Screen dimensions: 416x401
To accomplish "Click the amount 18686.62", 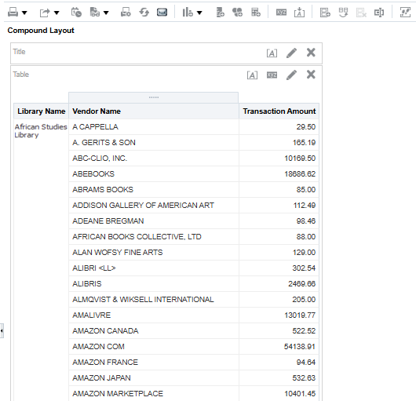I will click(x=300, y=173).
